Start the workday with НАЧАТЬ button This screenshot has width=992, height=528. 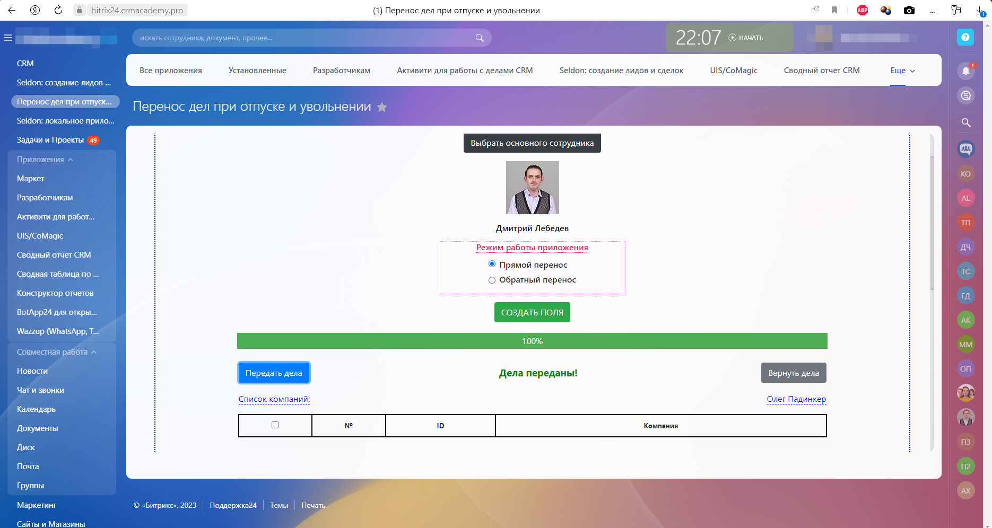pyautogui.click(x=746, y=38)
